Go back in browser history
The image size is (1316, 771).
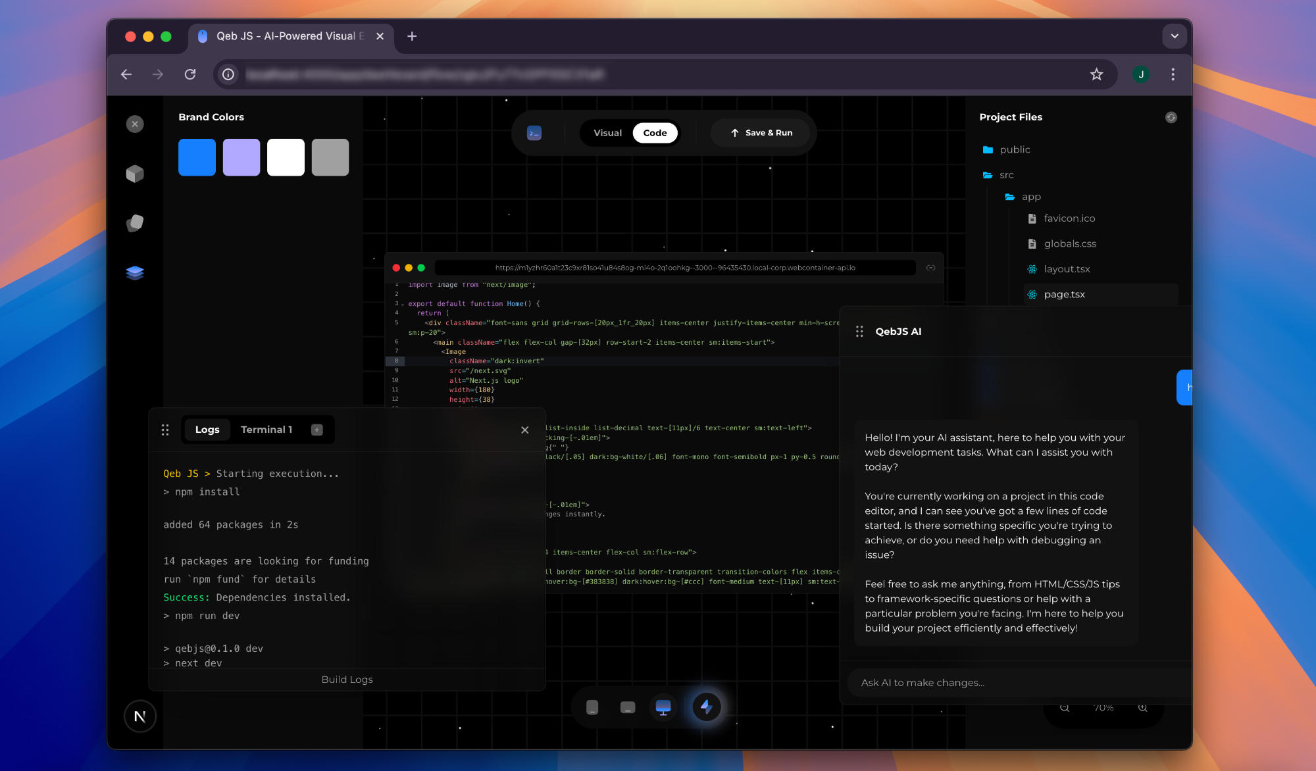pos(126,74)
